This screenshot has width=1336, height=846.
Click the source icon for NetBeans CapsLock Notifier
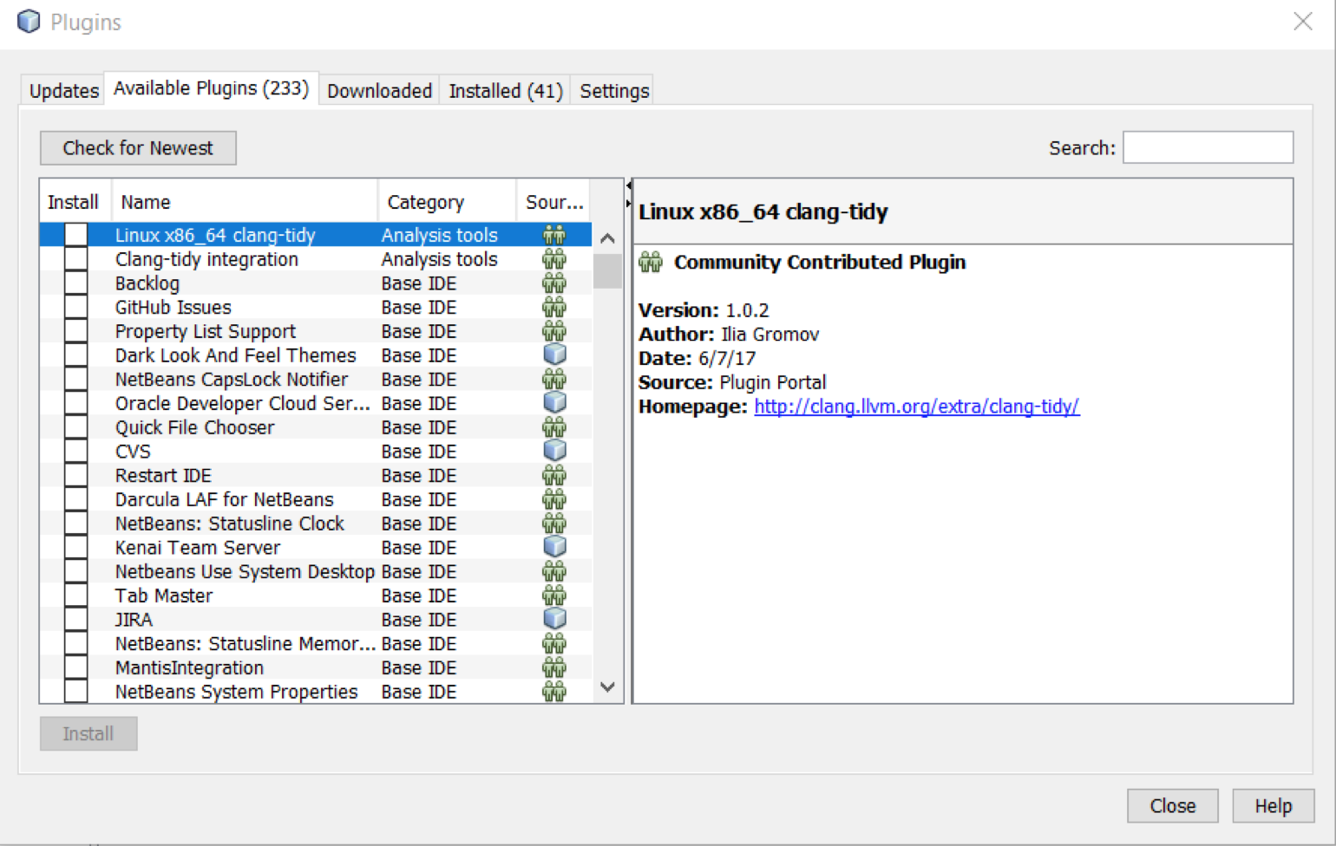[x=554, y=380]
